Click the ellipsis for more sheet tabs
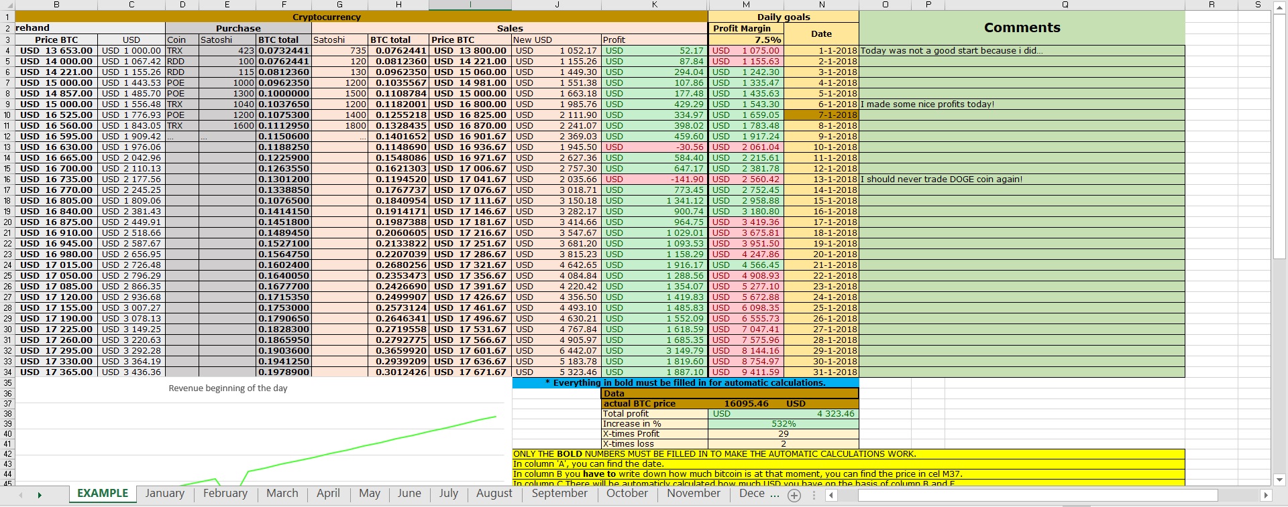This screenshot has height=507, width=1288. tap(775, 494)
